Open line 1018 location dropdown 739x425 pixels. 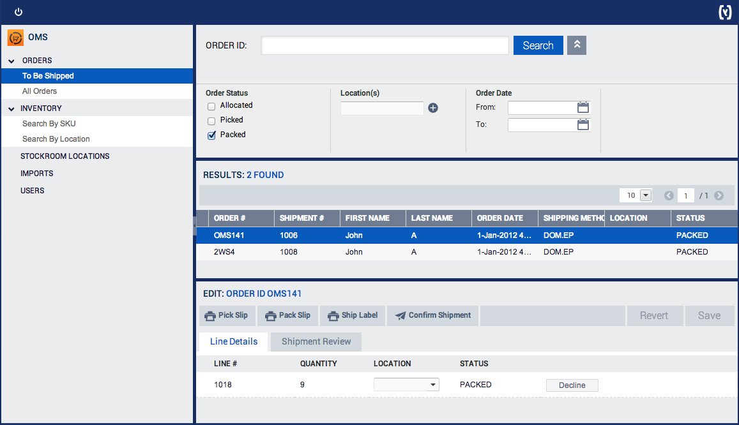tap(406, 385)
